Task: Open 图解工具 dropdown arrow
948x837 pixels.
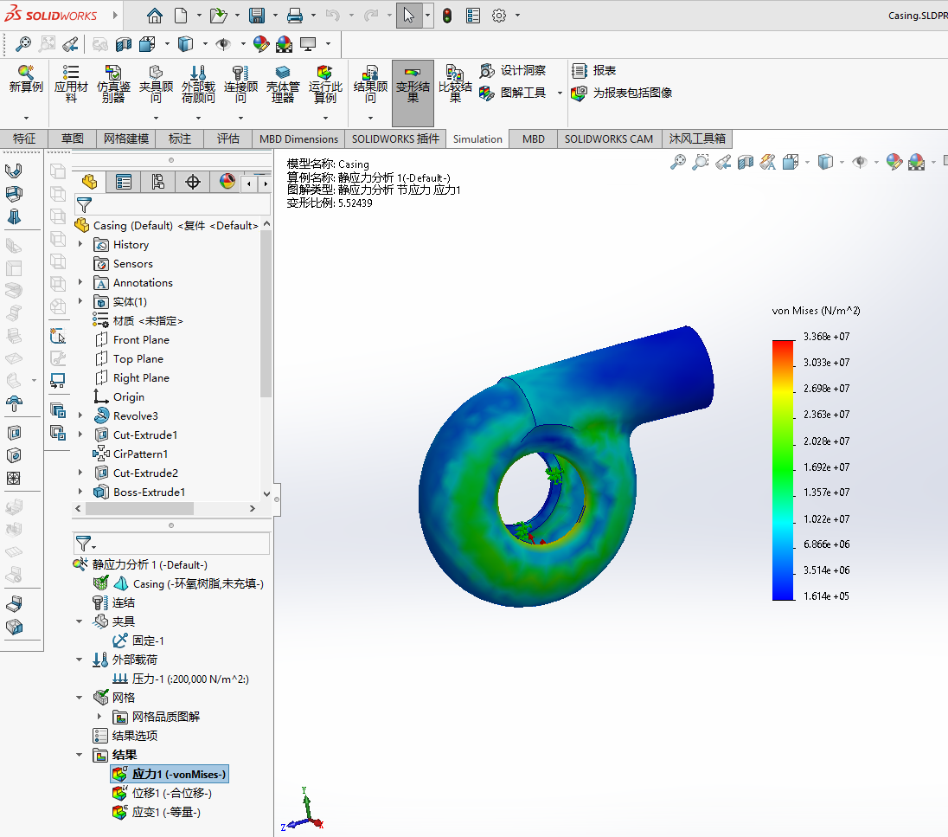Action: [x=560, y=93]
